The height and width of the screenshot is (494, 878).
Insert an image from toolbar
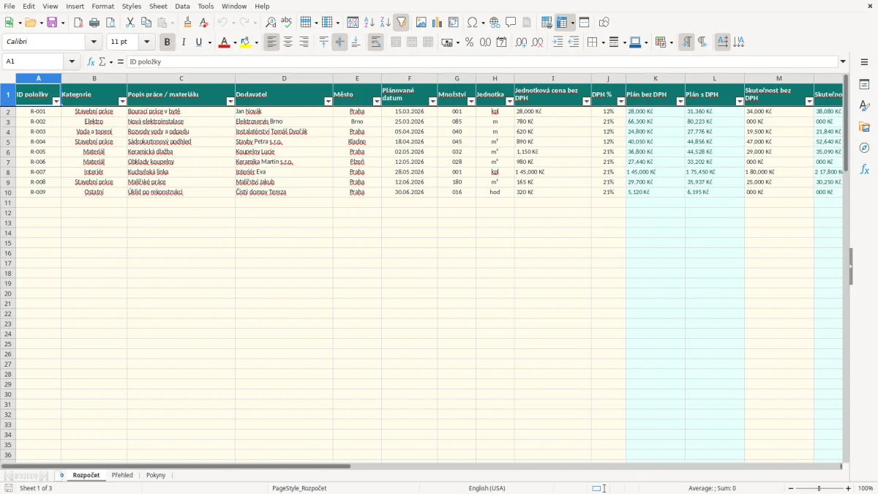click(x=421, y=23)
